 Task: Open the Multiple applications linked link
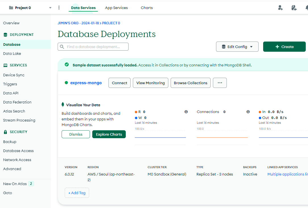(x=288, y=174)
